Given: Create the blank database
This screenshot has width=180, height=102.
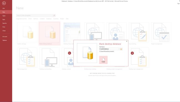Looking at the screenshot, I should click(103, 60).
